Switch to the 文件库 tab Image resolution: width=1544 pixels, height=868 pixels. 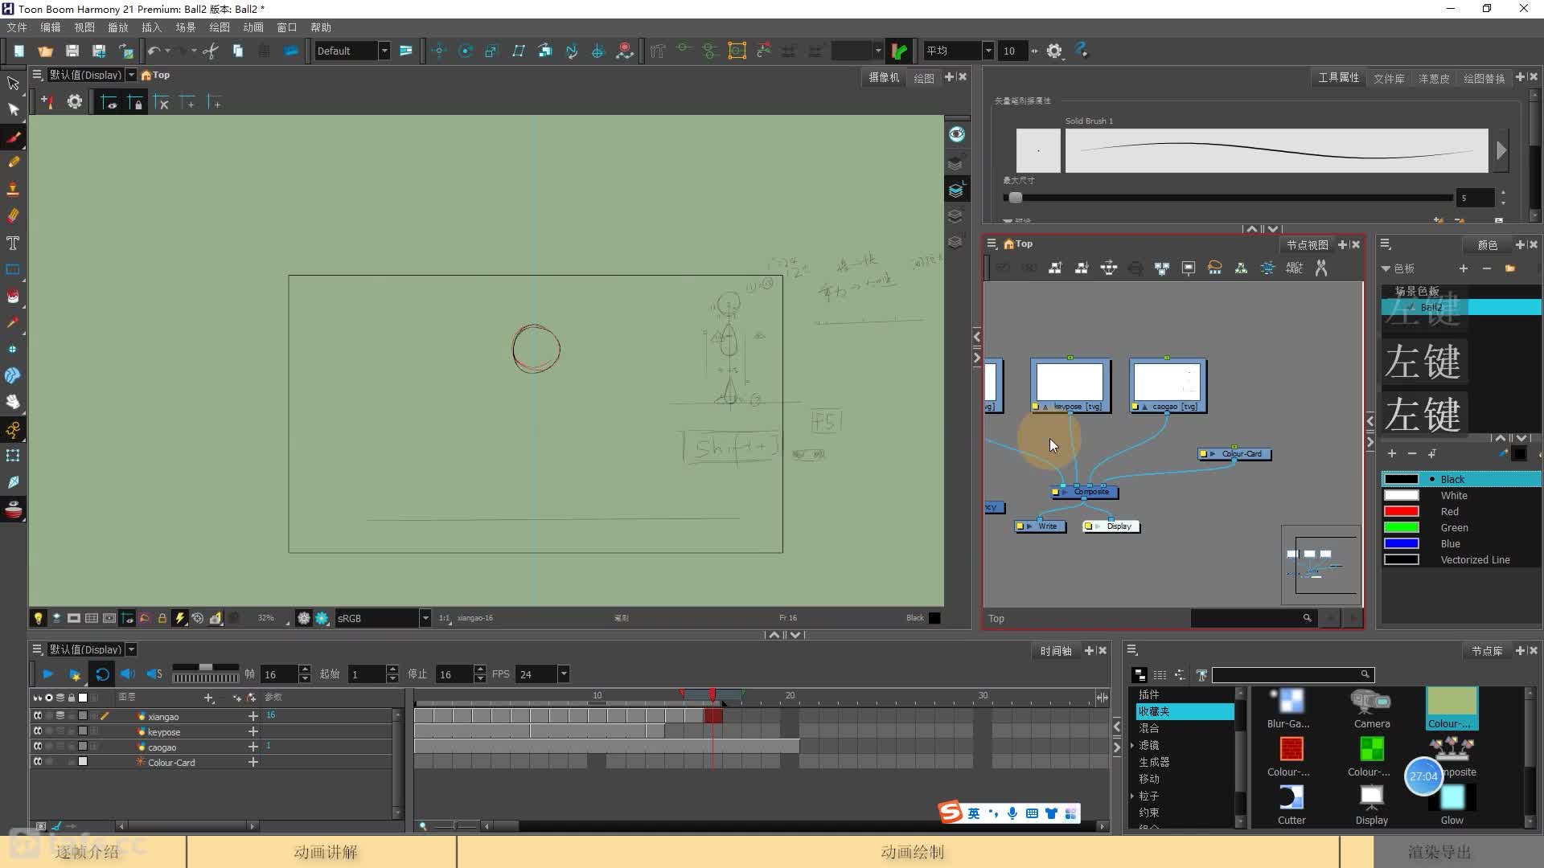(x=1389, y=78)
